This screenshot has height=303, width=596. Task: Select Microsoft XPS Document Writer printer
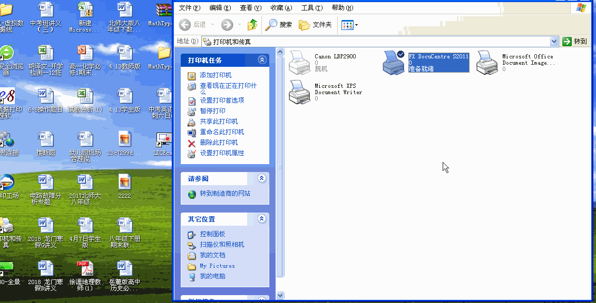(x=326, y=92)
